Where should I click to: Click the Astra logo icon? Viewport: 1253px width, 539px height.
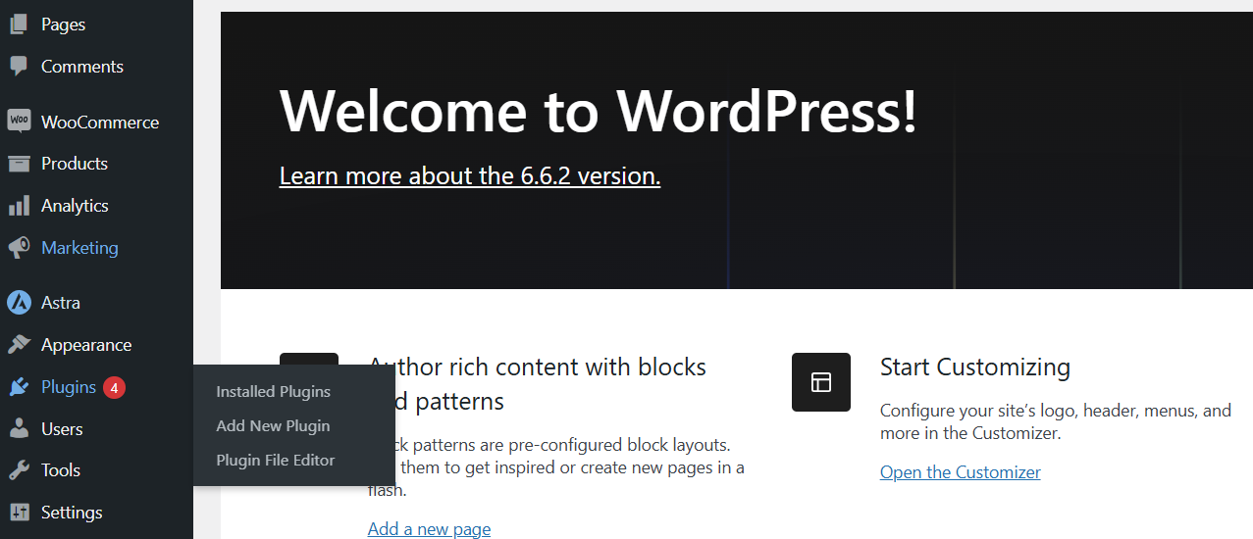tap(19, 303)
